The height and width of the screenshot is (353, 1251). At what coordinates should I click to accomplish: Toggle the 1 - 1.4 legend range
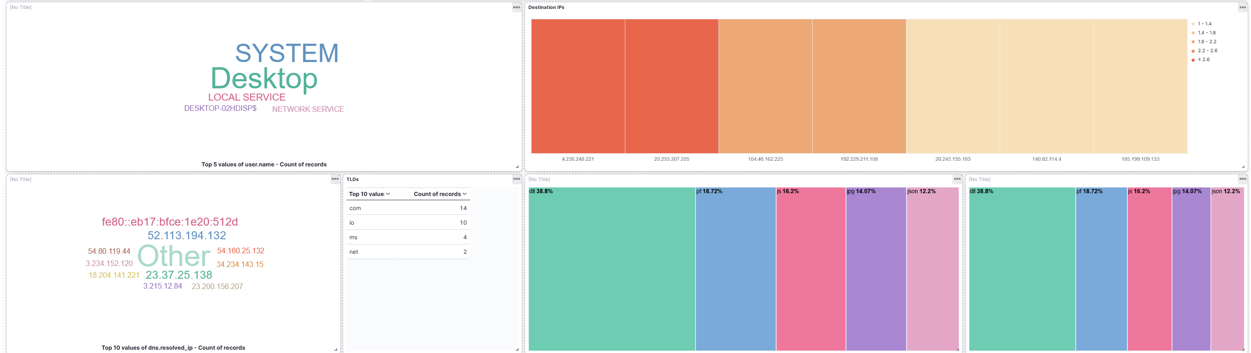tap(1204, 24)
